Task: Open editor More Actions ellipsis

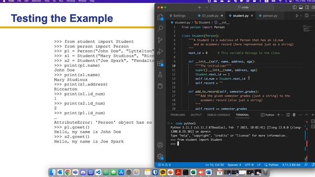Action: (313, 16)
